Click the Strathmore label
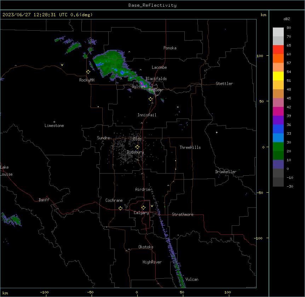The width and height of the screenshot is (305, 297). point(183,214)
